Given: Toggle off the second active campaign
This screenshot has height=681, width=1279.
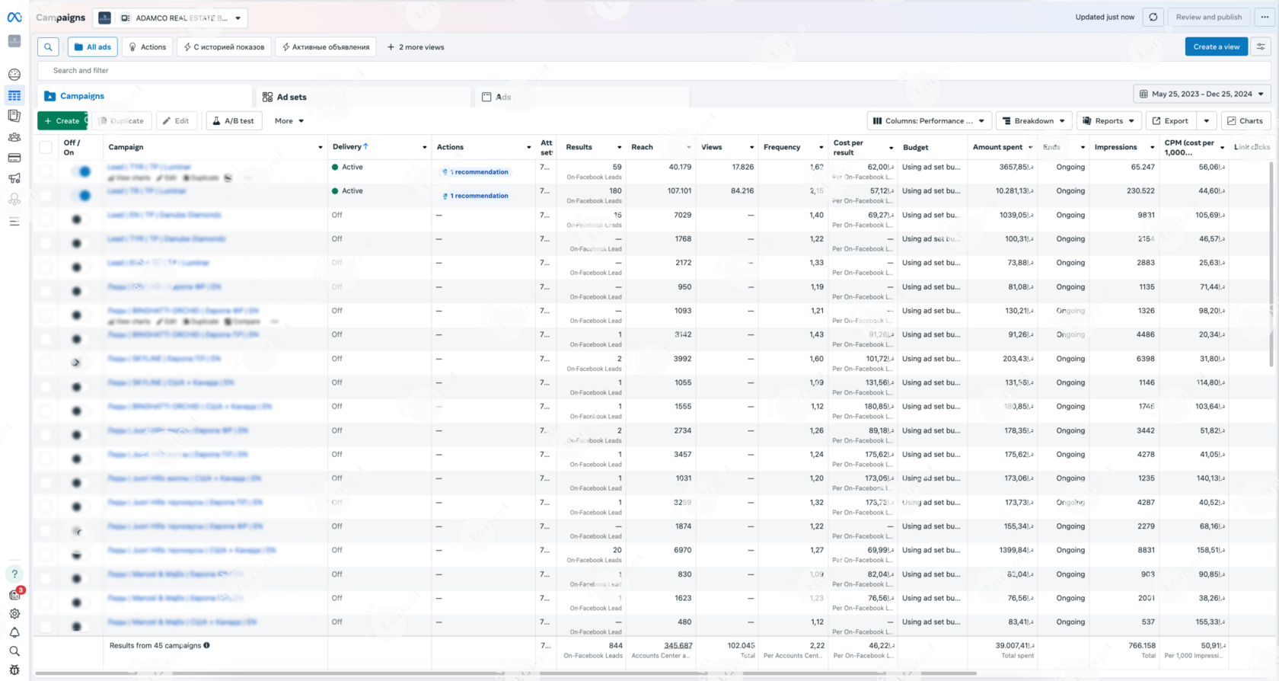Looking at the screenshot, I should point(82,196).
